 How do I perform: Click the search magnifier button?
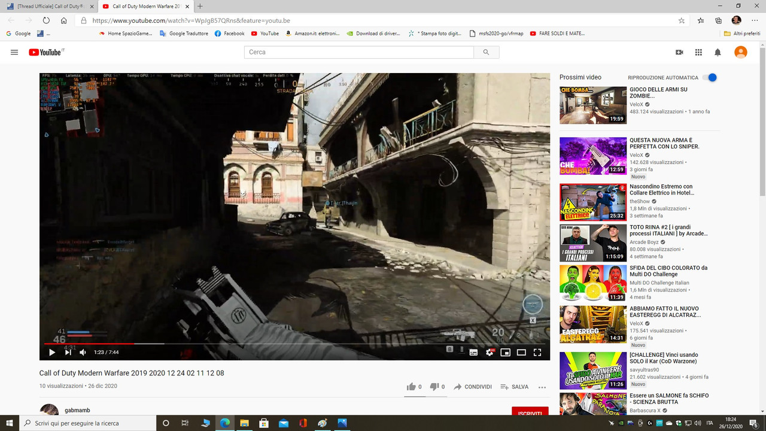(x=486, y=52)
